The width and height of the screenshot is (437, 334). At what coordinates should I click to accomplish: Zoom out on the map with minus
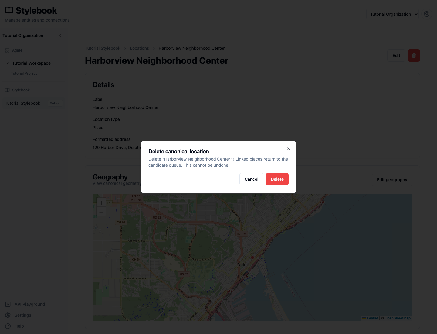(101, 212)
